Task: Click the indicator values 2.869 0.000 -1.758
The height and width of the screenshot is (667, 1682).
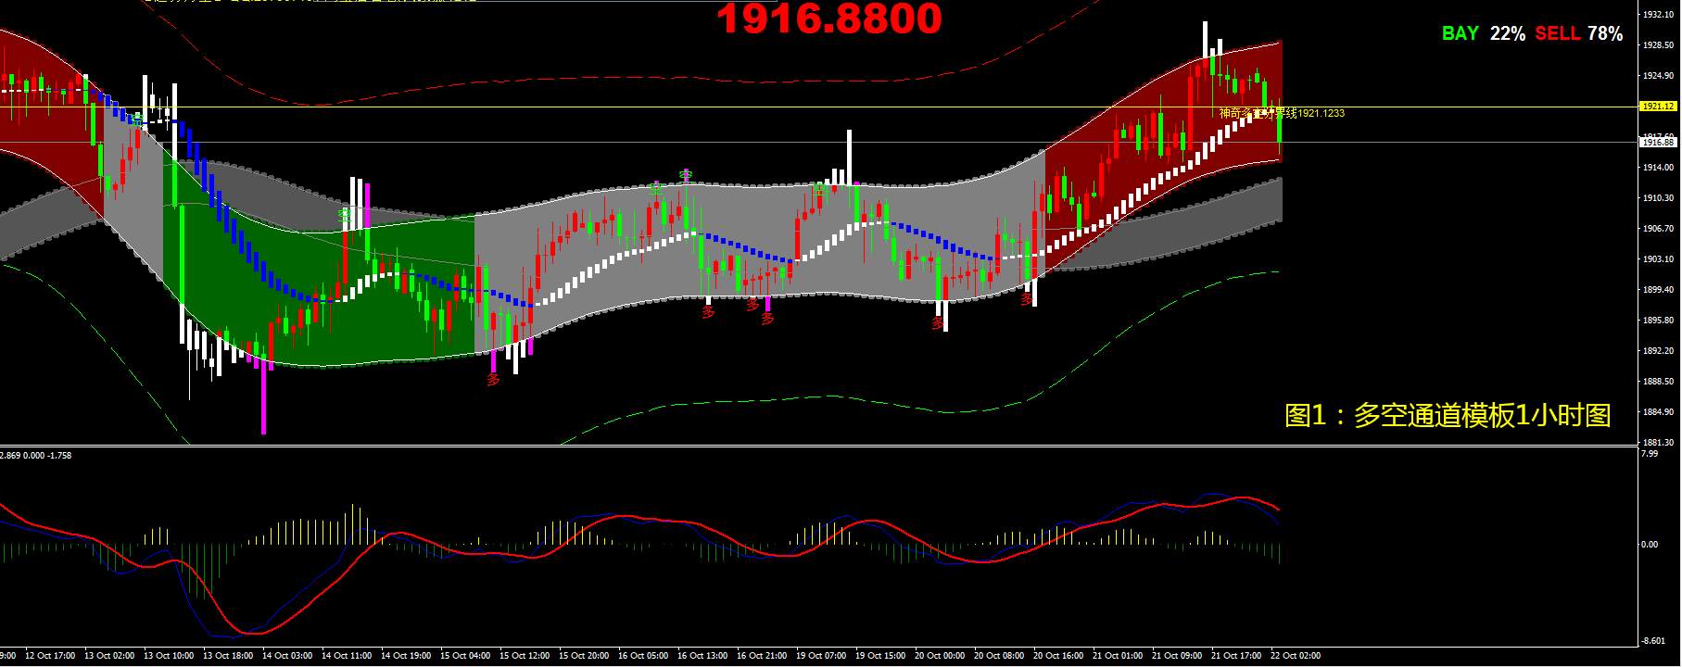Action: [36, 455]
